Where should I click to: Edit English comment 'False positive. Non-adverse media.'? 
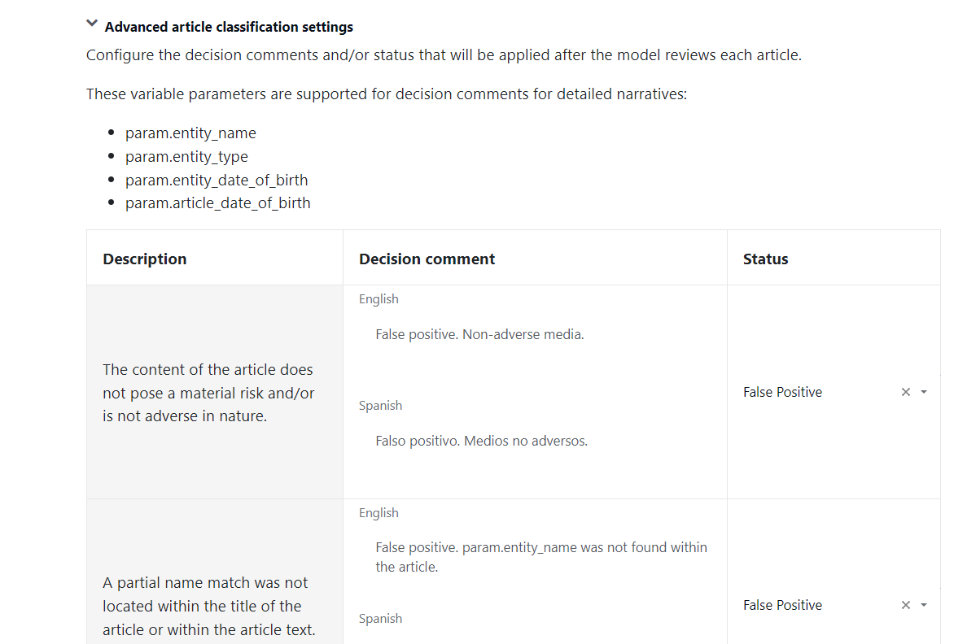(535, 335)
